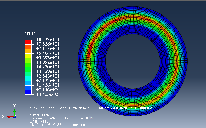The height and width of the screenshot is (128, 206).
Task: Select the cyan legend color swatch
Action: pyautogui.click(x=28, y=79)
